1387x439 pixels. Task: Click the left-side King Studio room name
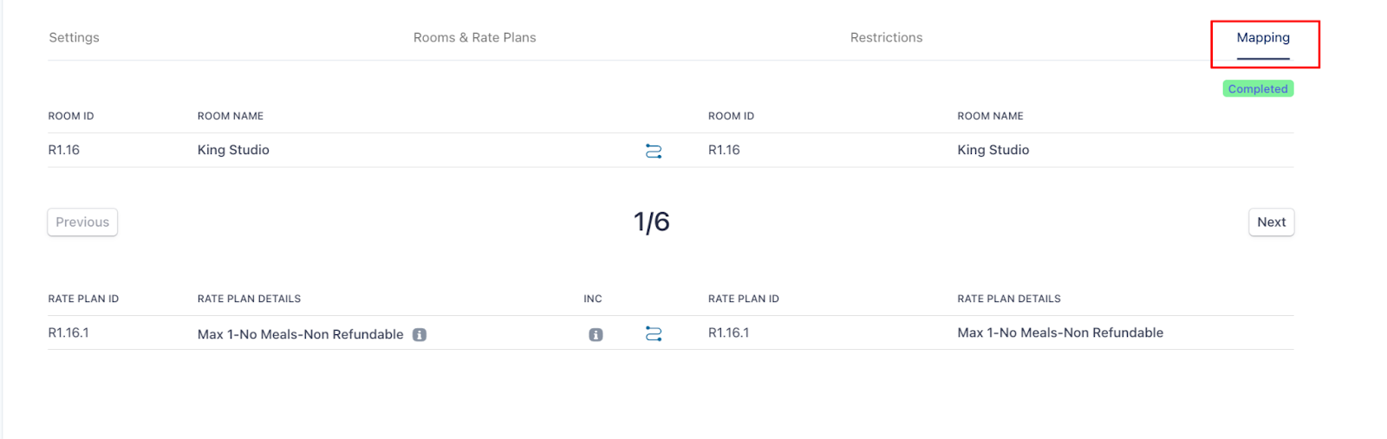point(233,151)
